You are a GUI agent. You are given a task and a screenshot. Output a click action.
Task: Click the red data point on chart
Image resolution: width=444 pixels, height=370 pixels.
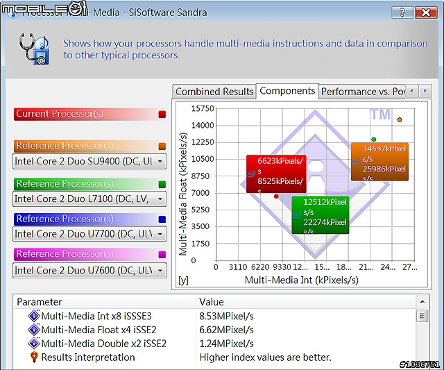[x=276, y=196]
